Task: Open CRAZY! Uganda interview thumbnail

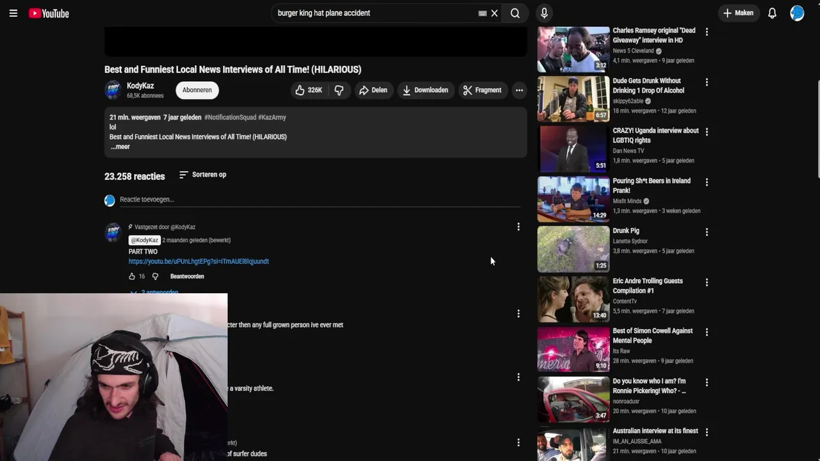Action: 573,149
